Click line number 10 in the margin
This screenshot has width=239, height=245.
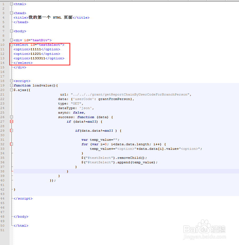[x=2, y=45]
